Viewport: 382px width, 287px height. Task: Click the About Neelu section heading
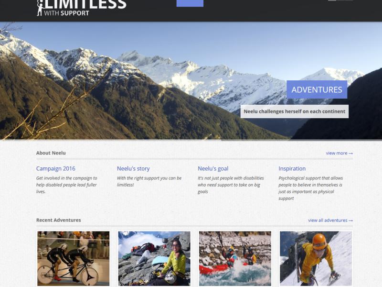[51, 153]
